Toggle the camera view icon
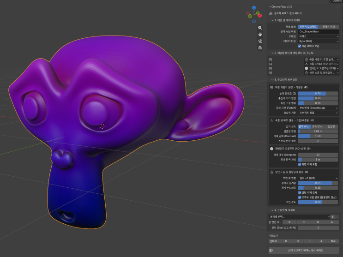The image size is (343, 257). (260, 41)
